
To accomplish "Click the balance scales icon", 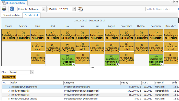I will (x=81, y=9).
